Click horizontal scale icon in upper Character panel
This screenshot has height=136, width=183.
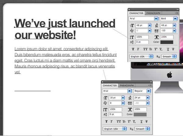pyautogui.click(x=156, y=37)
